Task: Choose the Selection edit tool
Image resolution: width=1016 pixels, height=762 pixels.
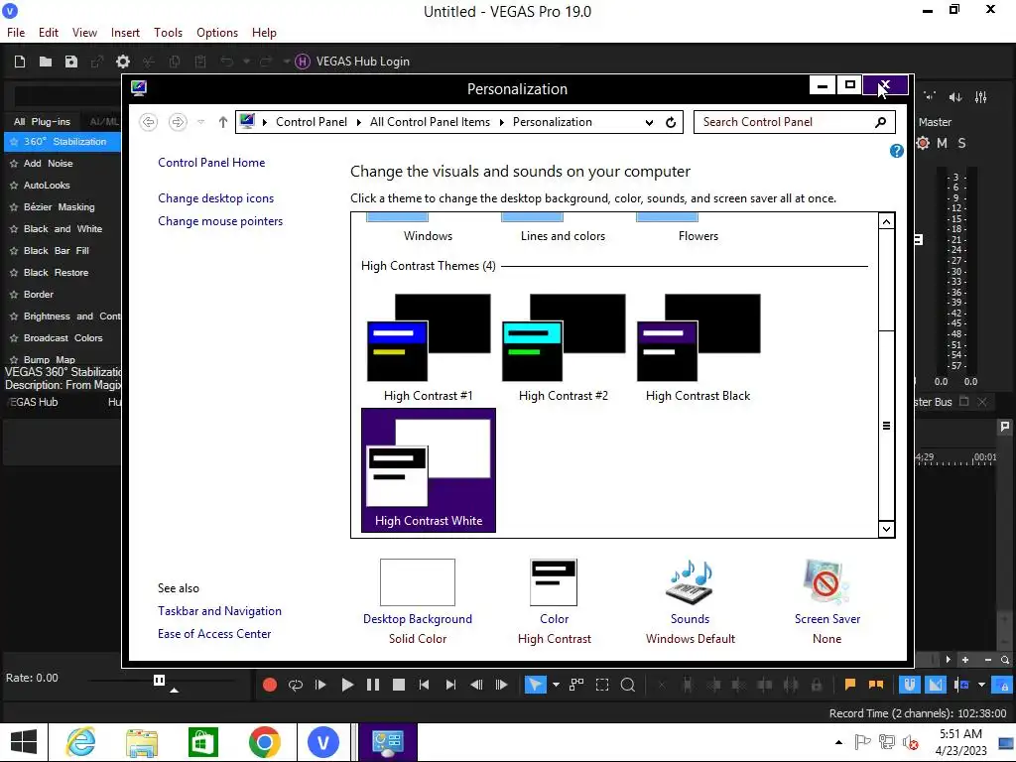Action: [602, 685]
